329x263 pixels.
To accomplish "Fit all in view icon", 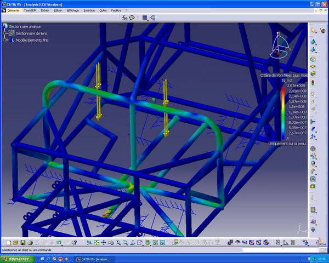I will pyautogui.click(x=97, y=243).
